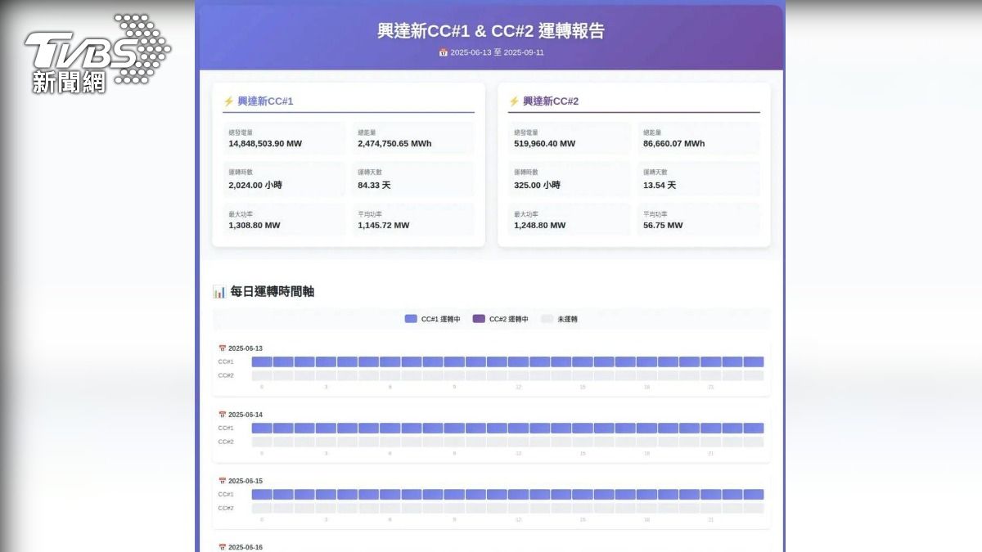Click the value 1,248.80 MW
Image resolution: width=982 pixels, height=552 pixels.
click(540, 225)
